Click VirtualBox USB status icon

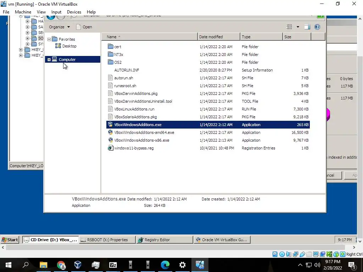pyautogui.click(x=302, y=254)
